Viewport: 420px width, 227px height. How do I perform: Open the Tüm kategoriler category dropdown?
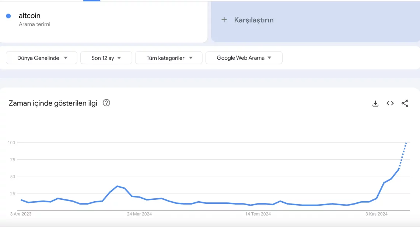tap(168, 57)
